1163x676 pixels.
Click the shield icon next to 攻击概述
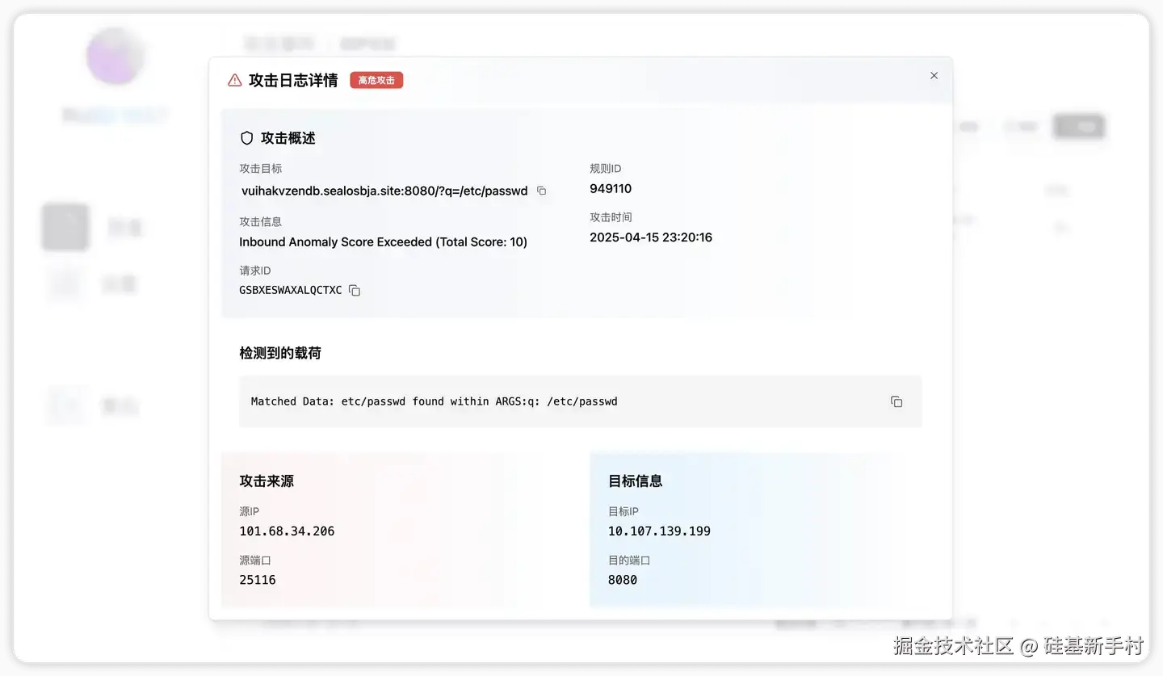click(246, 137)
